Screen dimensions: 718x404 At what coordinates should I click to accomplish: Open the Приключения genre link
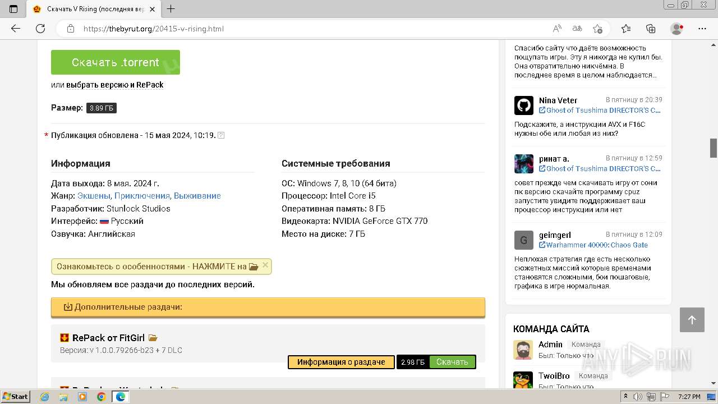[x=142, y=196]
